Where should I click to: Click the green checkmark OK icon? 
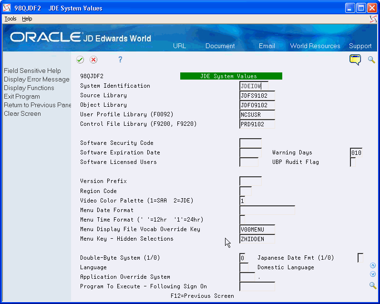tap(80, 60)
